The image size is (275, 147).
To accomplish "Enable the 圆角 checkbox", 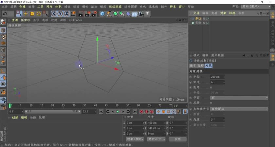I will (211, 88).
